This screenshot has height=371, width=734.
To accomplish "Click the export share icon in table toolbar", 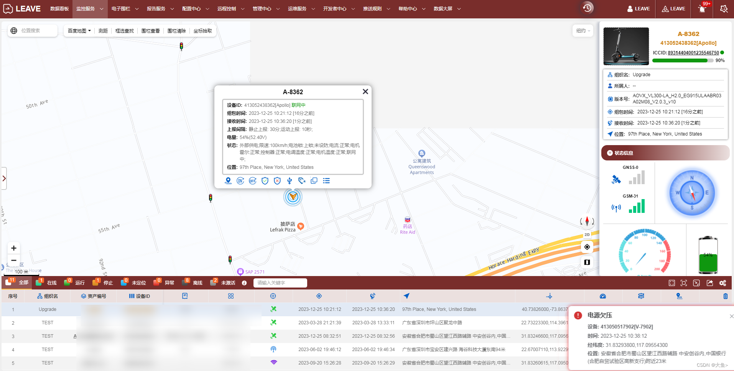I will point(710,283).
